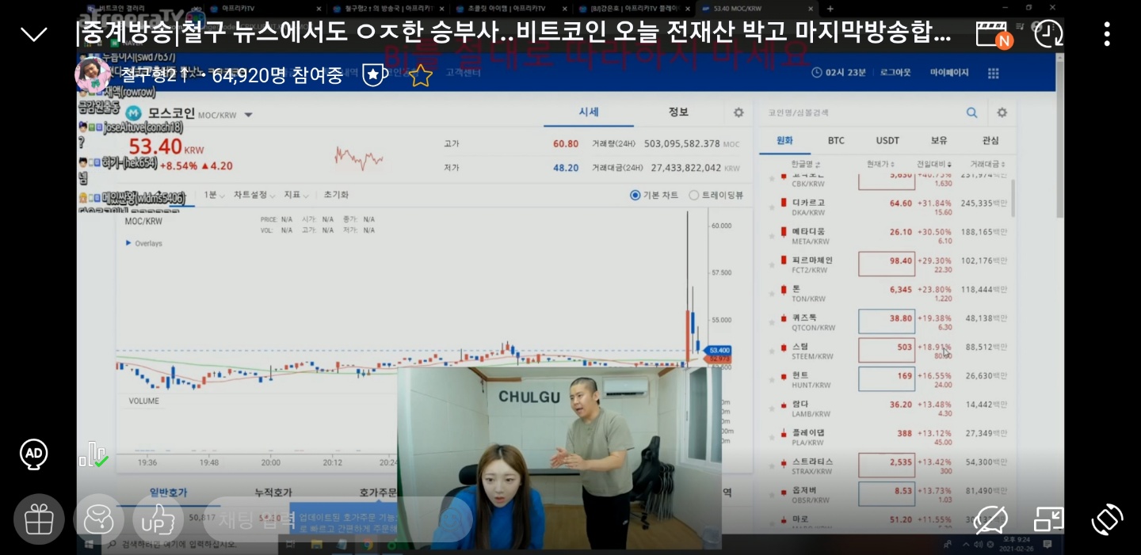The image size is (1141, 555).
Task: Switch to the 시세 tab
Action: (x=588, y=112)
